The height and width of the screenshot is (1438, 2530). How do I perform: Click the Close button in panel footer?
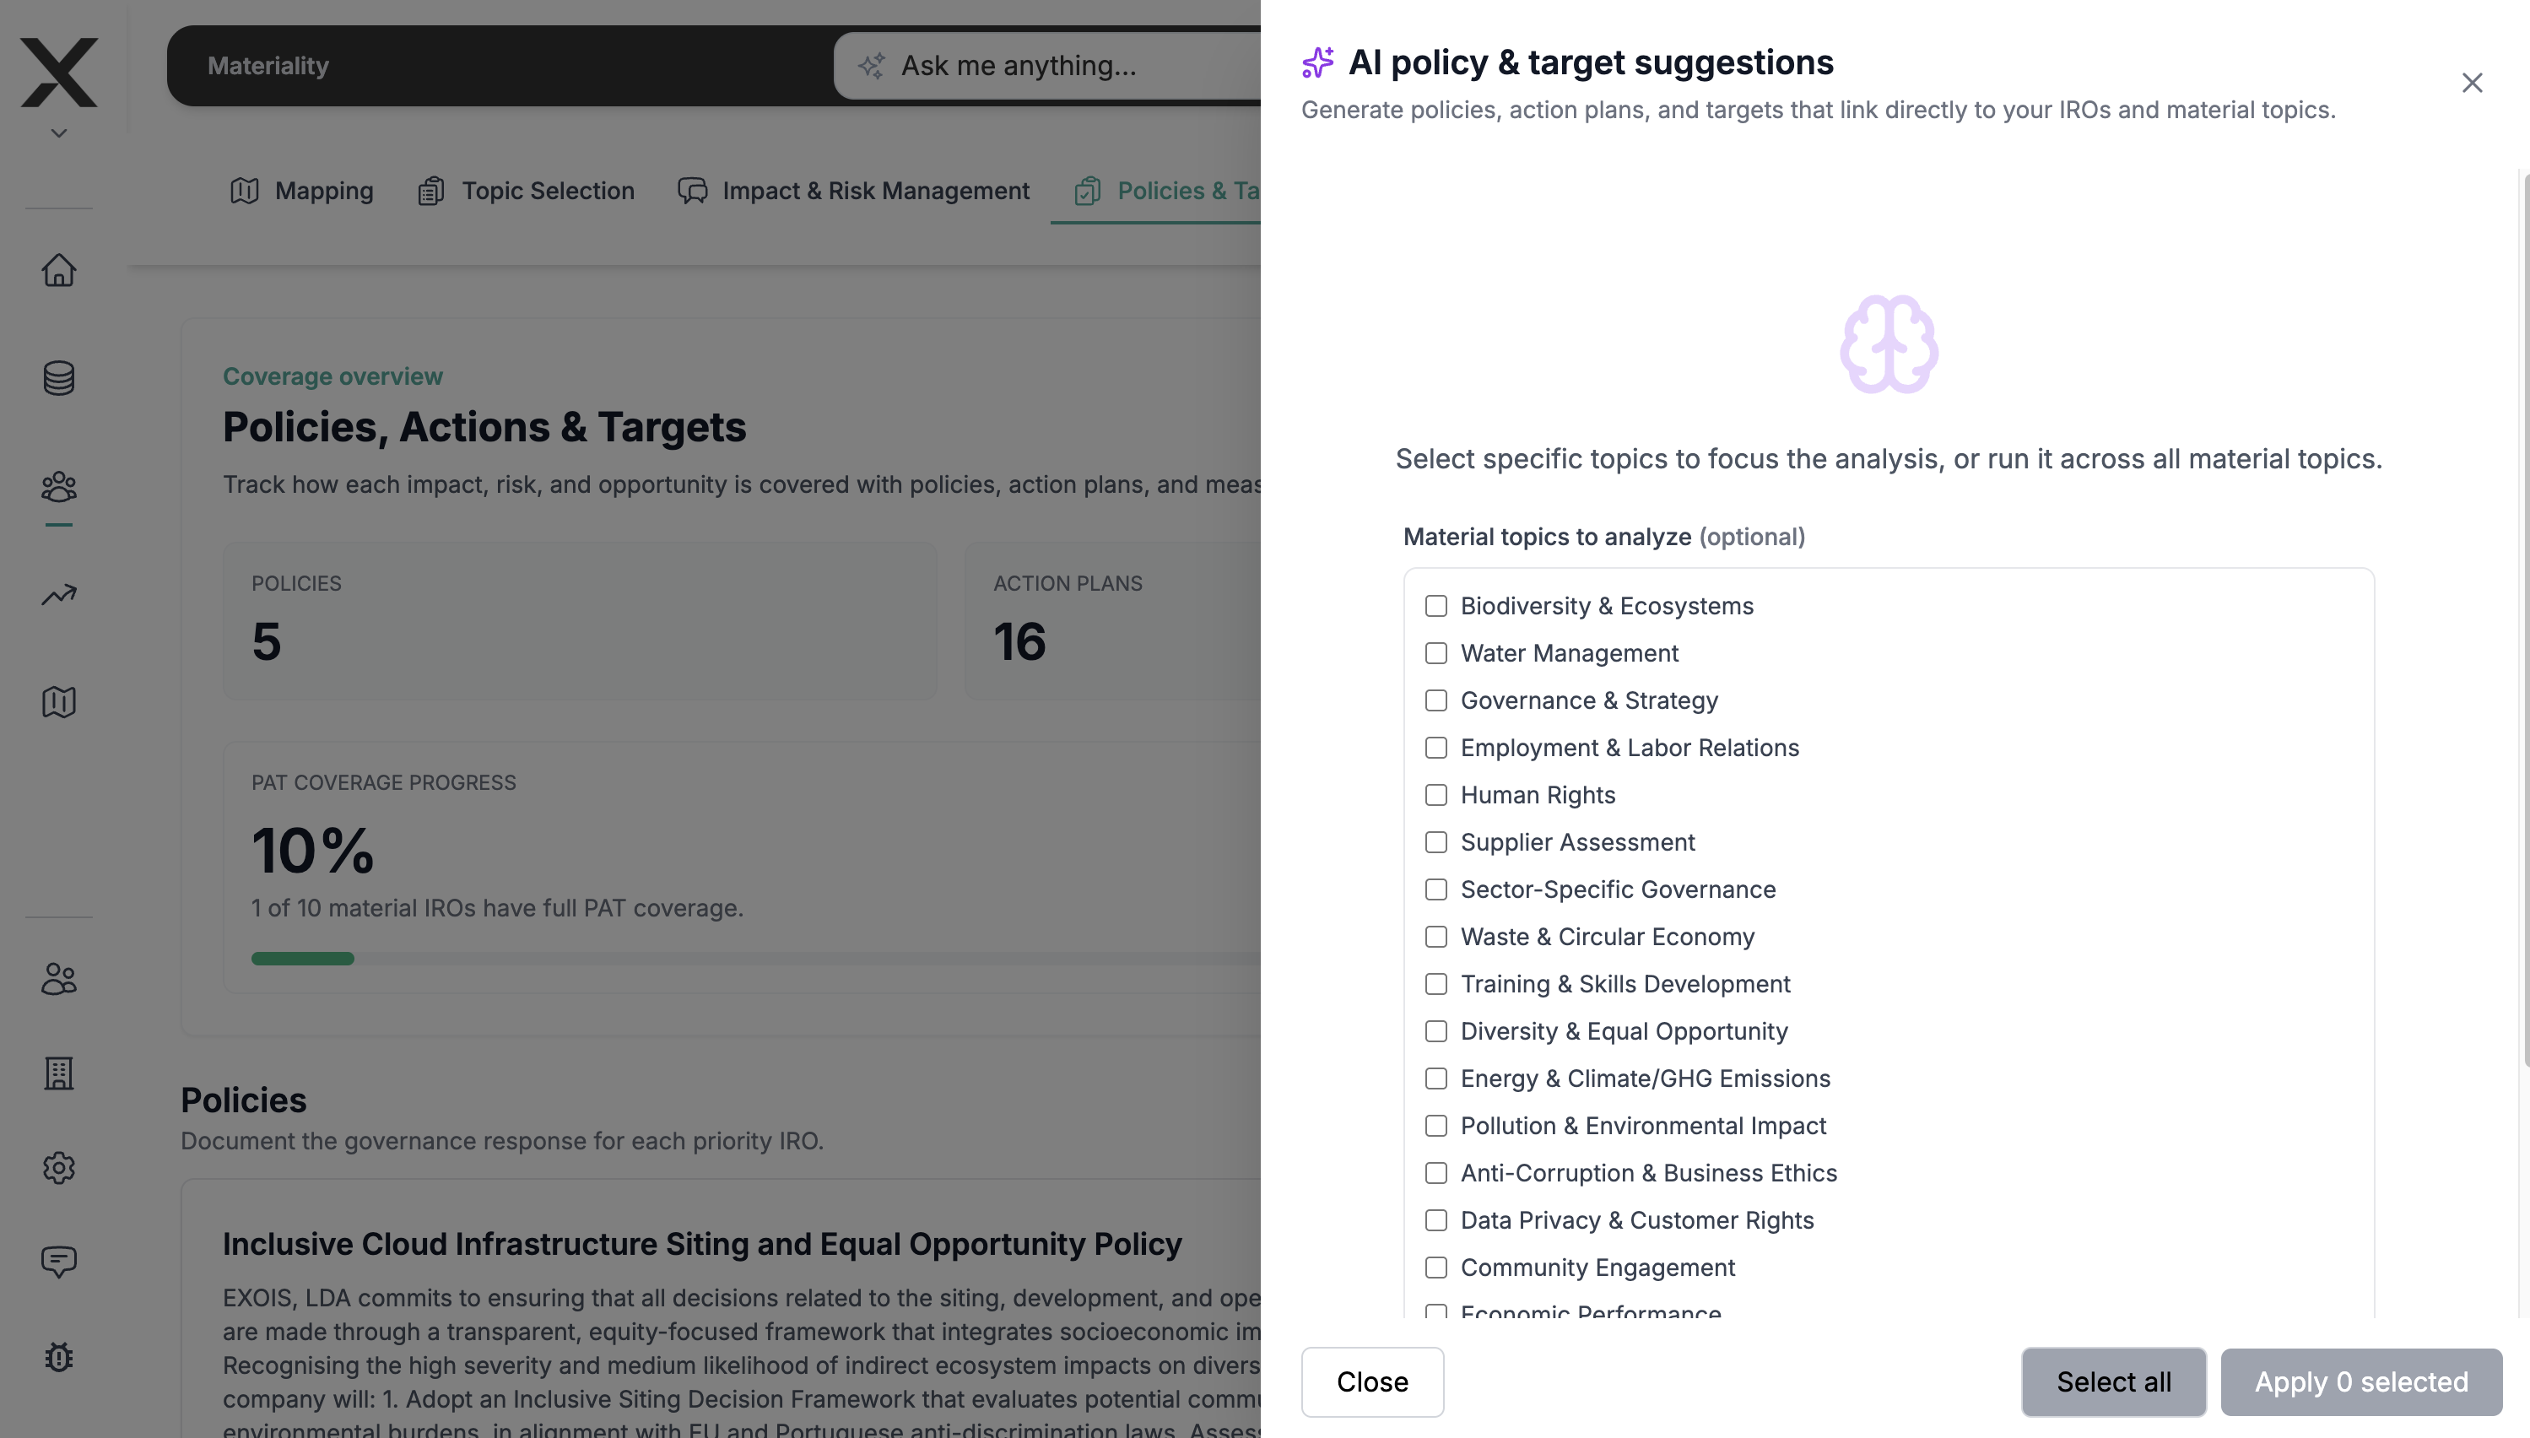1371,1381
